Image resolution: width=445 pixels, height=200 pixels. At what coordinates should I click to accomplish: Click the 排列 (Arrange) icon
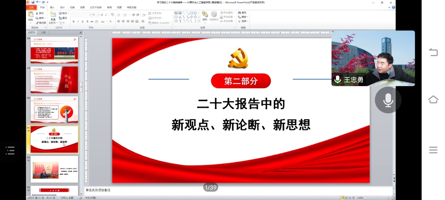click(x=205, y=15)
